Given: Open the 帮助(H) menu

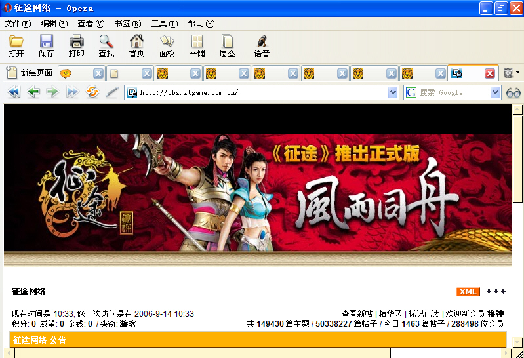Looking at the screenshot, I should tap(201, 24).
